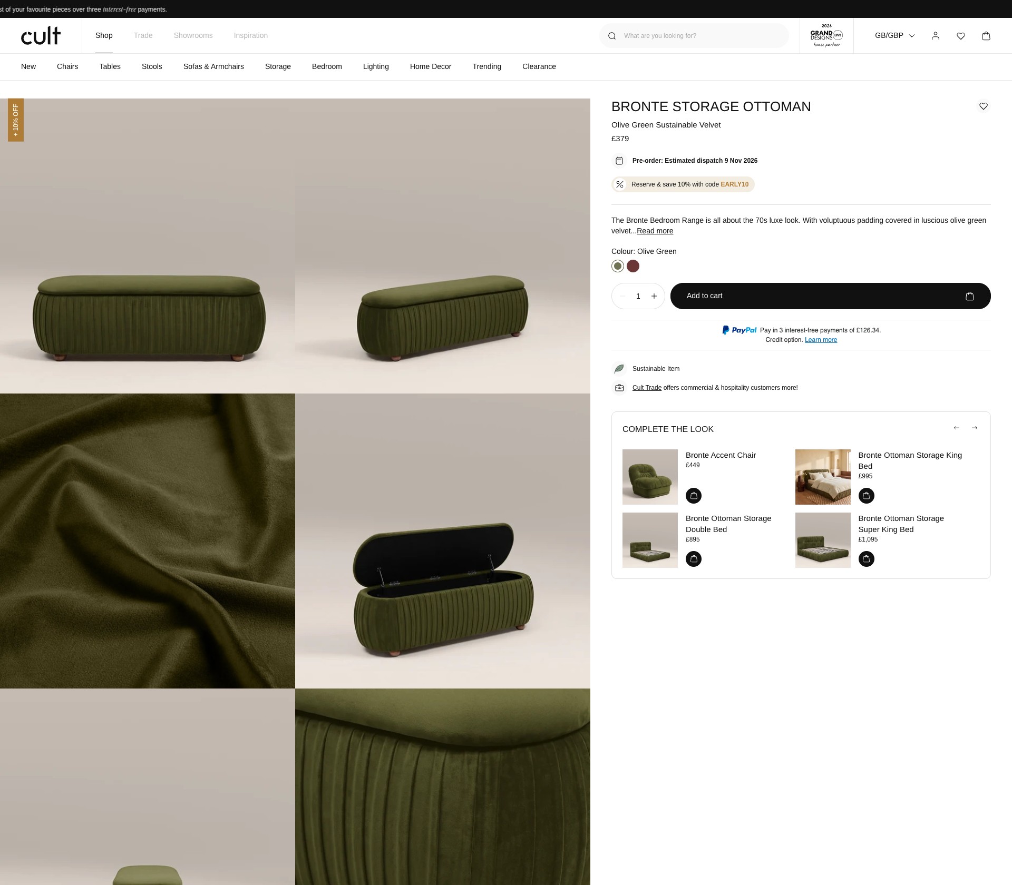
Task: Open PayPal Learn more link
Action: [821, 340]
